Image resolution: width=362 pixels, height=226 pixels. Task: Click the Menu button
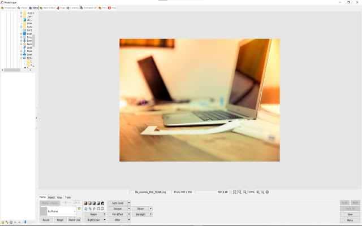pyautogui.click(x=350, y=220)
